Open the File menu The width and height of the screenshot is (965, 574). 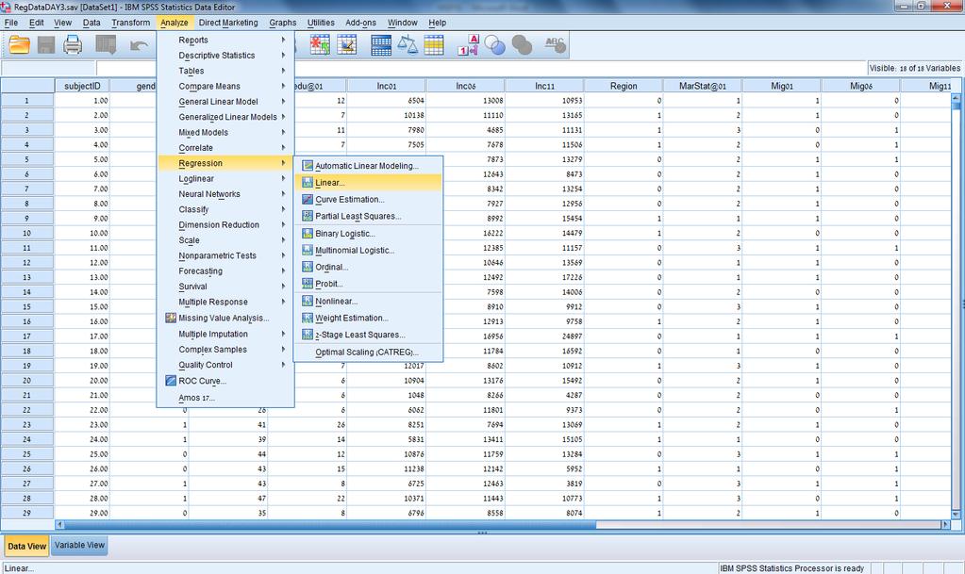11,23
